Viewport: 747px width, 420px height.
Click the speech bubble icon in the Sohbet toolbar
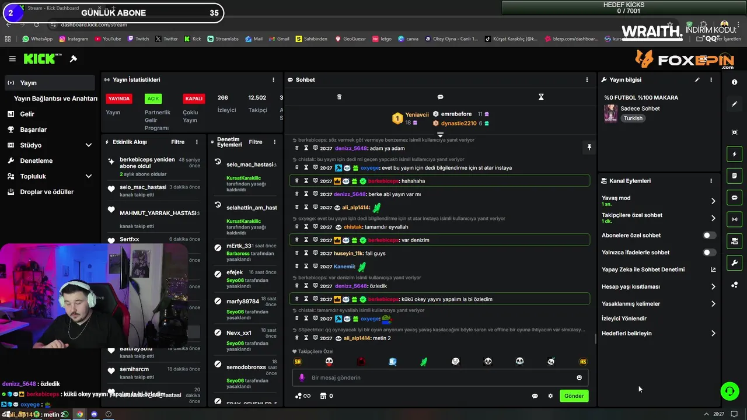click(440, 97)
